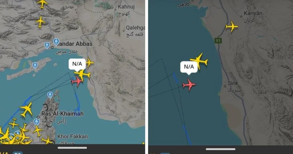Click the Sirik town label
Viewport: 293px width, 154px height.
[233, 83]
